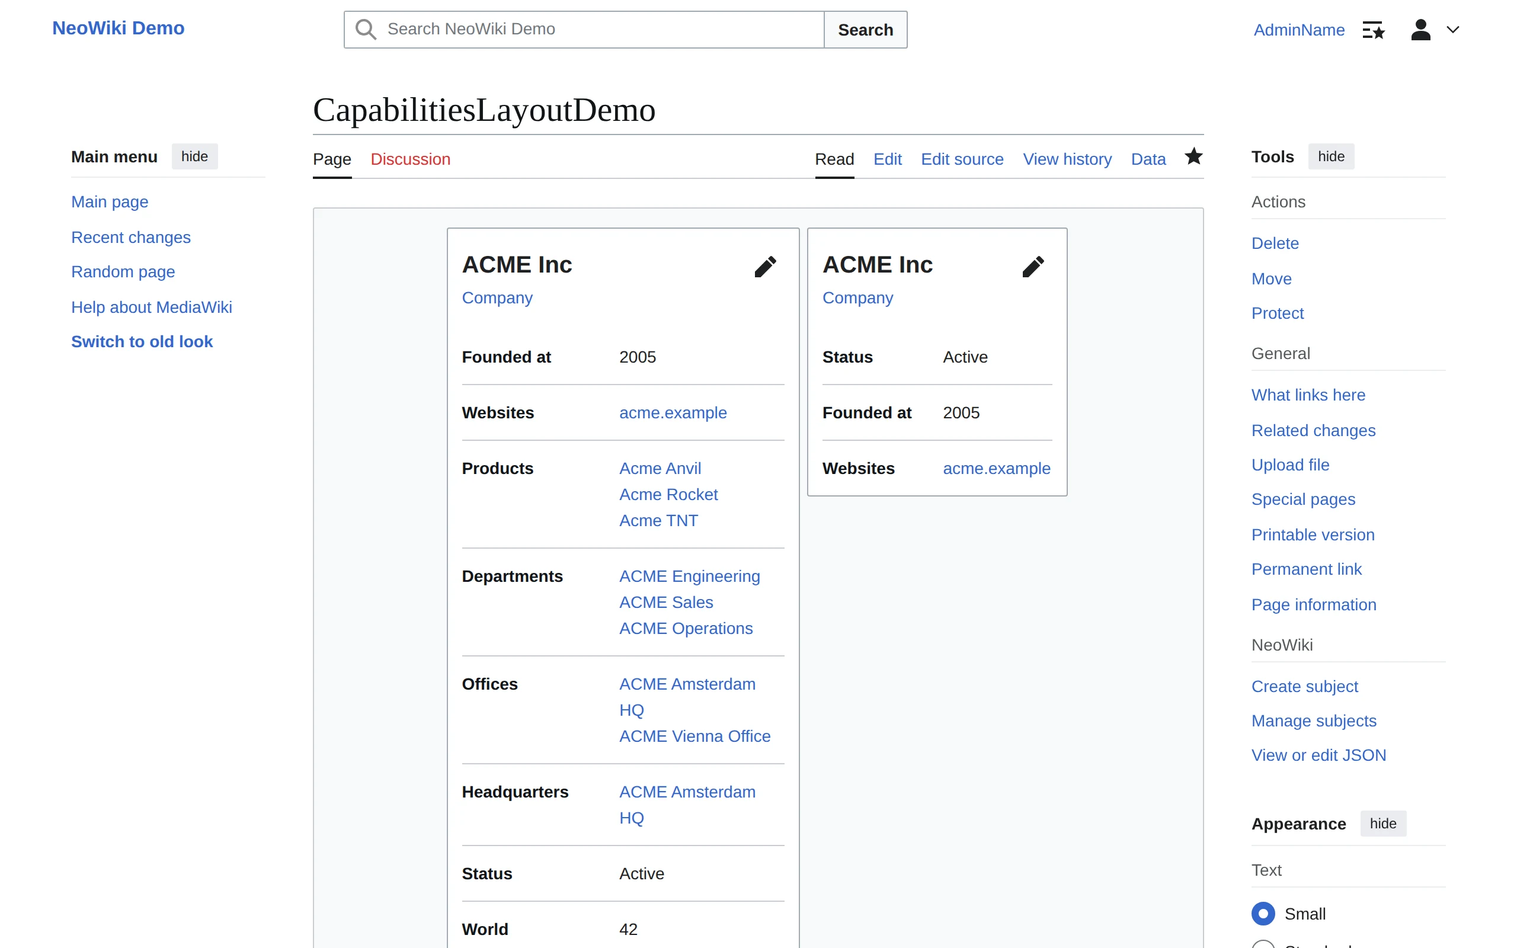Open the Acme TNT product link
The height and width of the screenshot is (948, 1517).
(x=658, y=520)
